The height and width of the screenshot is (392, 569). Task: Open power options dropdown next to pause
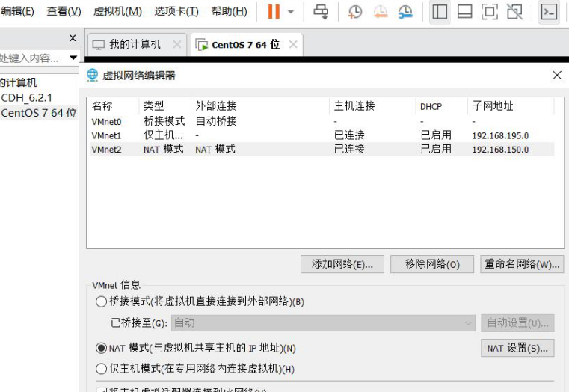point(291,12)
